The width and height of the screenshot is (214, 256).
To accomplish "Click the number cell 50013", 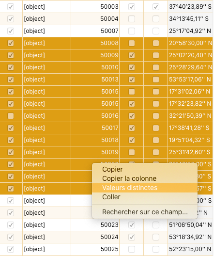I will coord(95,80).
